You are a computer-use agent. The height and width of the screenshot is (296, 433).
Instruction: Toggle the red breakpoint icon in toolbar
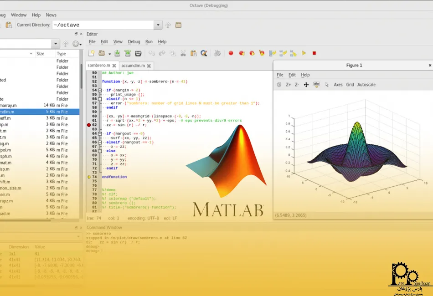coord(231,53)
